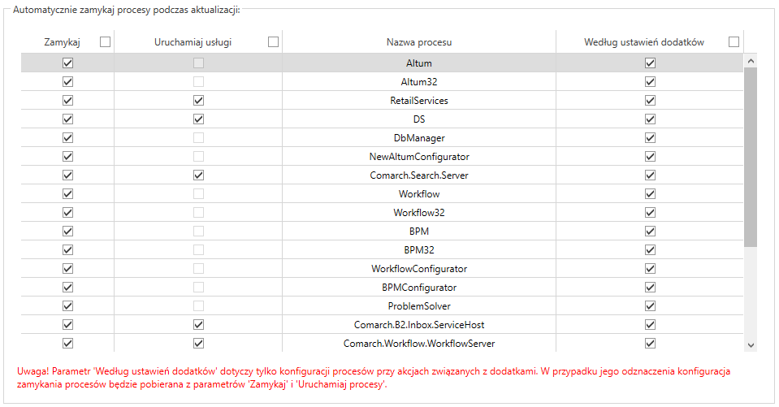
Task: Uncheck Uruchamiaj usługi for Comarch.Workflow.WorkflowServer
Action: click(198, 344)
